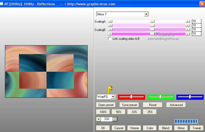The height and width of the screenshot is (132, 205).
Task: Click first ScalingB value field
Action: (196, 29)
